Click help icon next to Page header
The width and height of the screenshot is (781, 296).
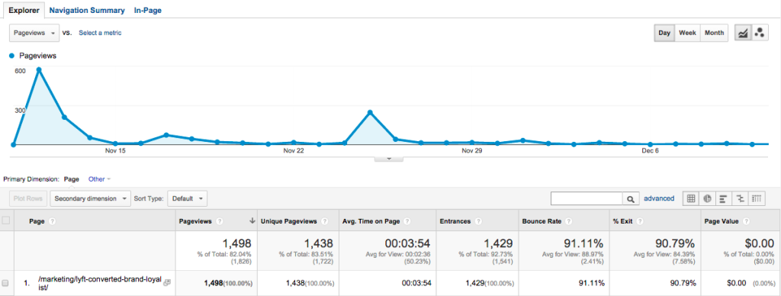click(53, 221)
